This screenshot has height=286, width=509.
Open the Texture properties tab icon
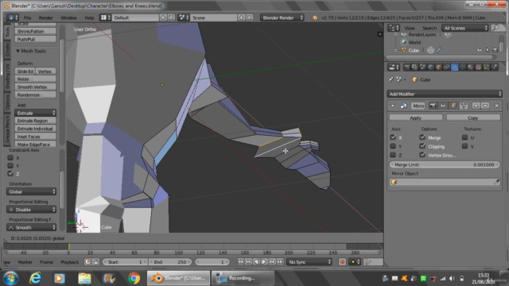[478, 67]
